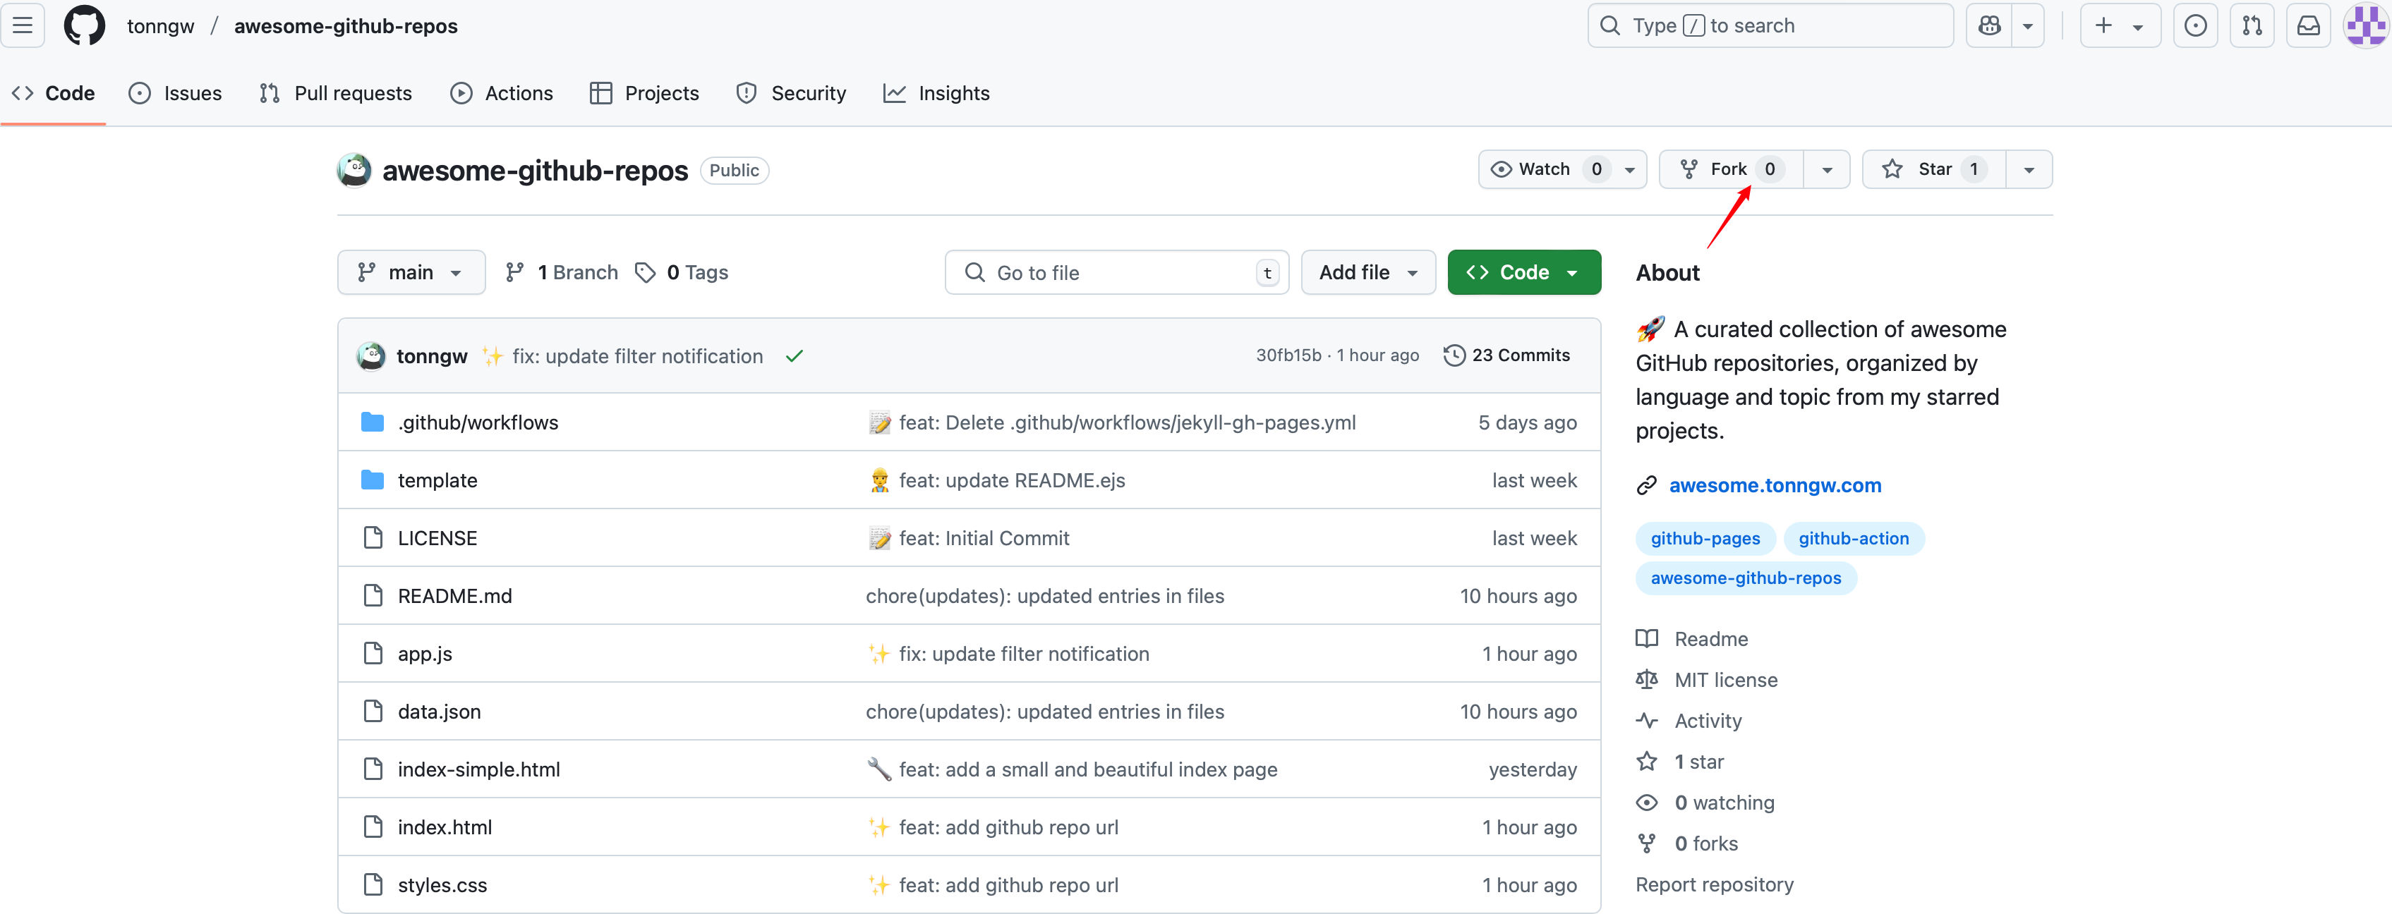The height and width of the screenshot is (914, 2392).
Task: Open the green Code clone dropdown
Action: (1524, 272)
